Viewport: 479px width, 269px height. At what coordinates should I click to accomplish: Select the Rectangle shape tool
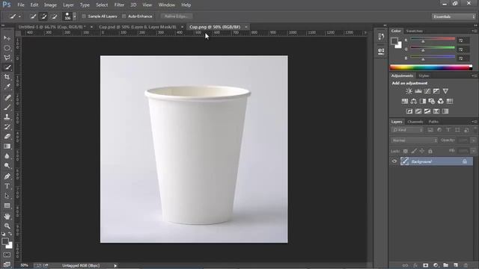point(7,205)
